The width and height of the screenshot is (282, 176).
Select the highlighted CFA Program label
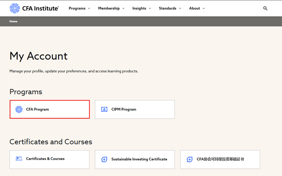tap(37, 109)
